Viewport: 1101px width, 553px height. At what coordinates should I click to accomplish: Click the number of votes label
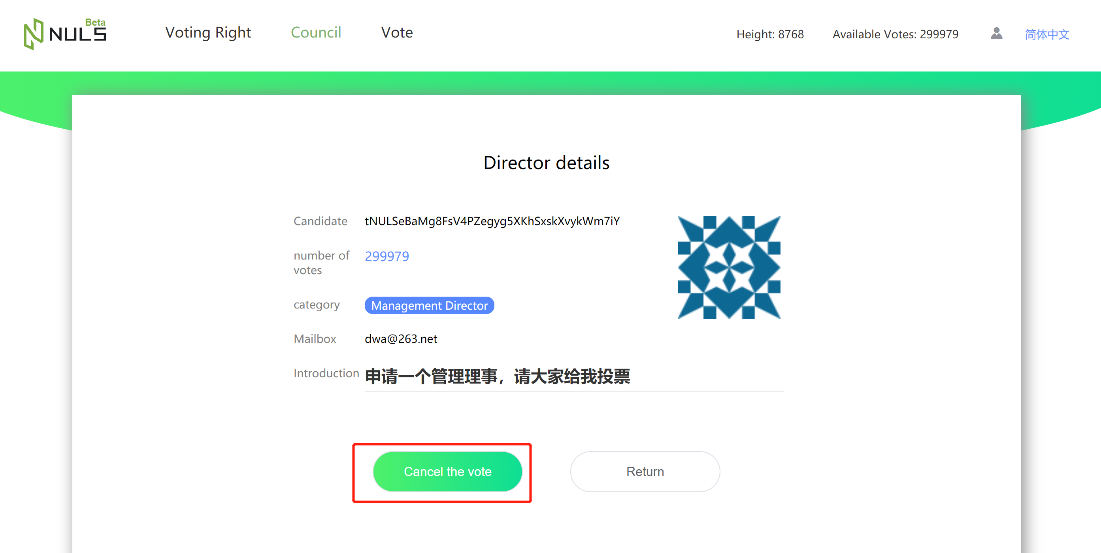(321, 262)
